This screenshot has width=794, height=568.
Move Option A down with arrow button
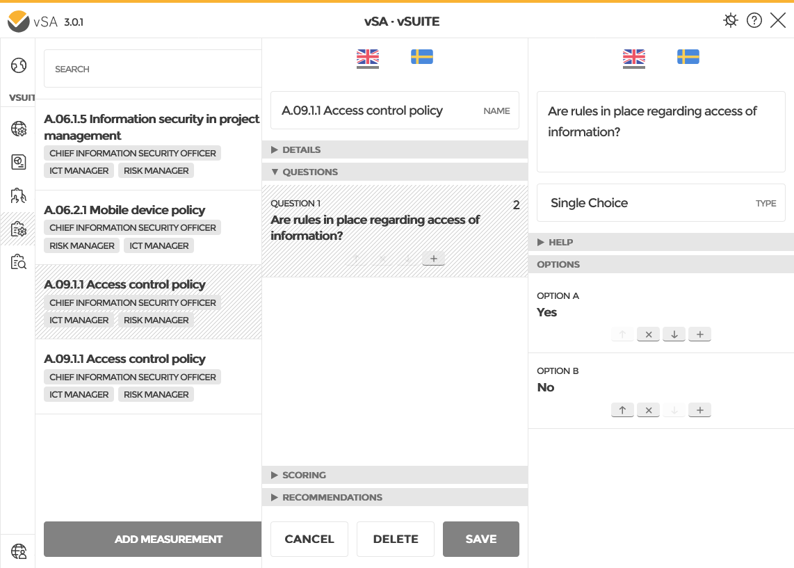[x=674, y=335]
